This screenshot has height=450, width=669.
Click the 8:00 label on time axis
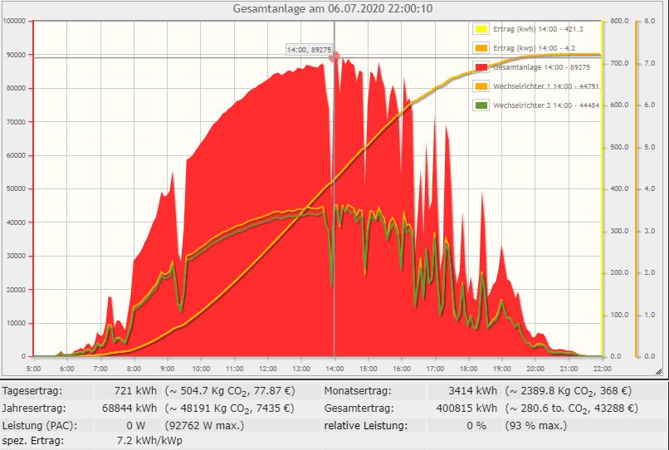coord(134,367)
